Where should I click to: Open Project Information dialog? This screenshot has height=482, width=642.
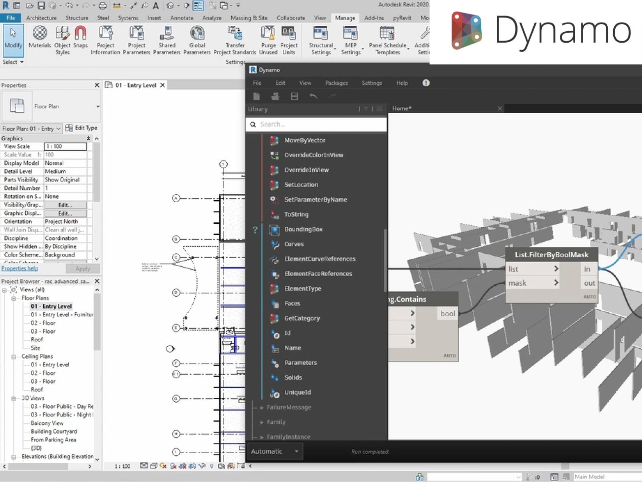point(105,40)
